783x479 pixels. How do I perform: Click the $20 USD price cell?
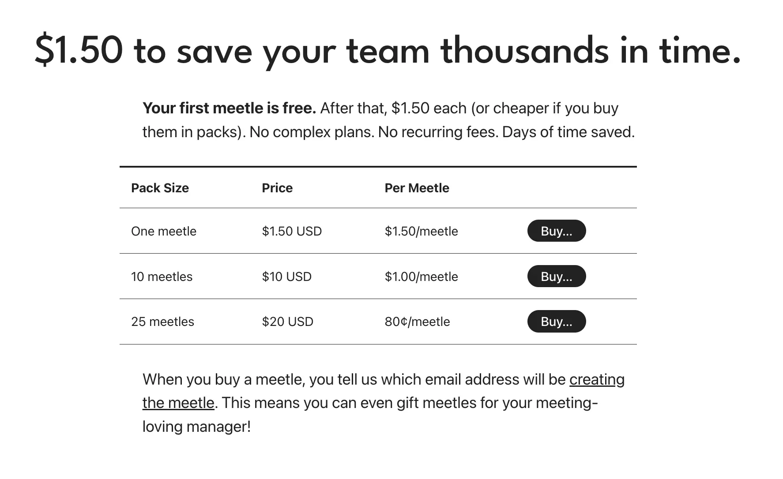click(x=287, y=322)
